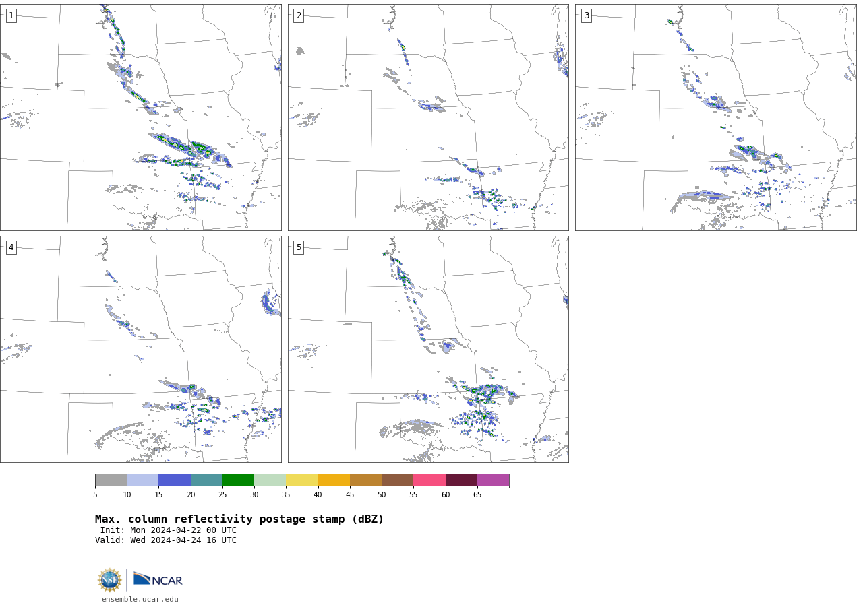Click the dark green 25-30 dBZ swatch

[238, 480]
